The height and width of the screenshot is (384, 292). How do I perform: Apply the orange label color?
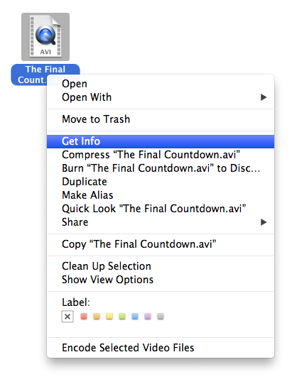click(97, 317)
